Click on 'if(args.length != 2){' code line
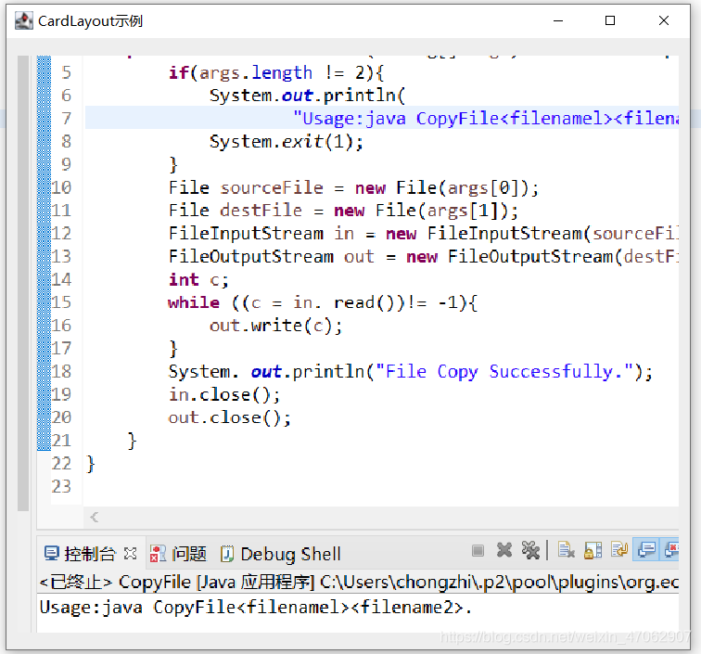This screenshot has height=654, width=701. [x=276, y=72]
